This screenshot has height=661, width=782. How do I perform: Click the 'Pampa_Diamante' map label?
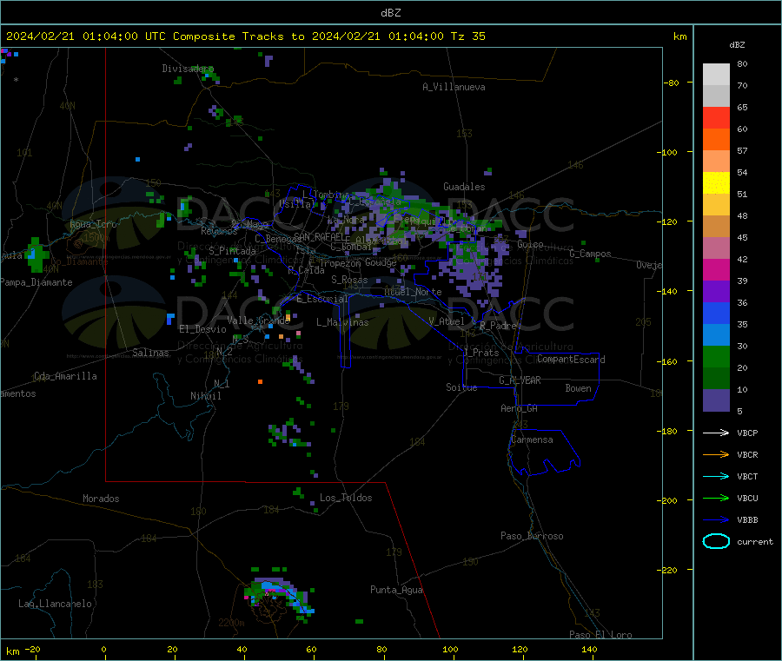point(36,282)
